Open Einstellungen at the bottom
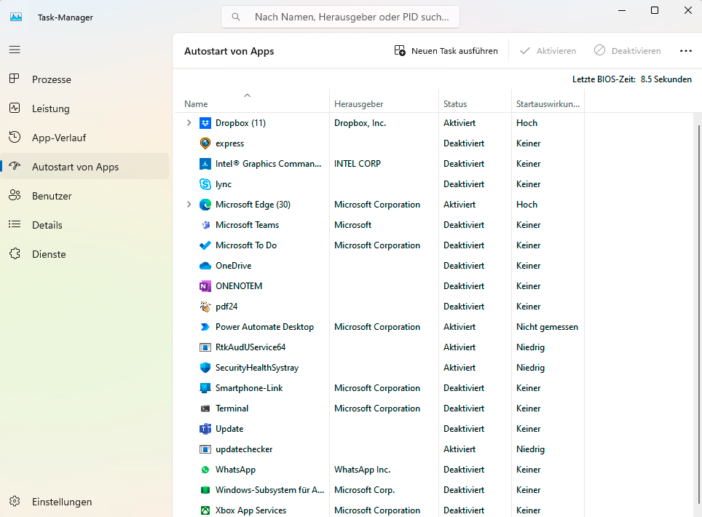702x517 pixels. point(61,502)
